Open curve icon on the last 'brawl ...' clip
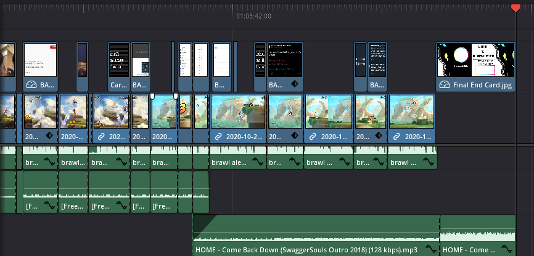 point(429,162)
